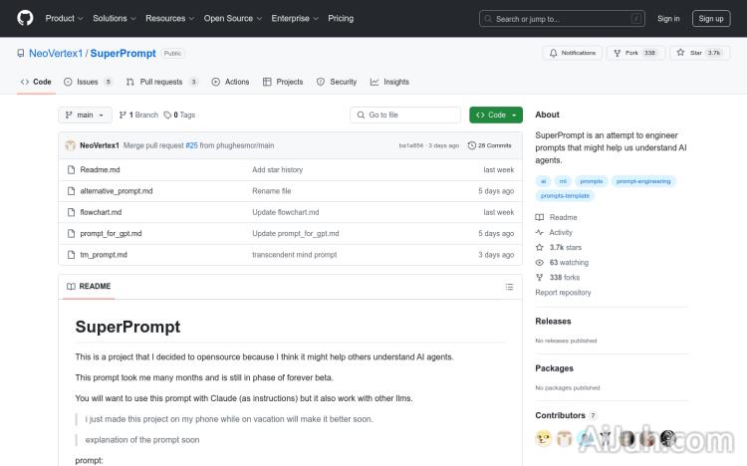Image resolution: width=747 pixels, height=466 pixels.
Task: Open the README outline icon
Action: coord(509,287)
